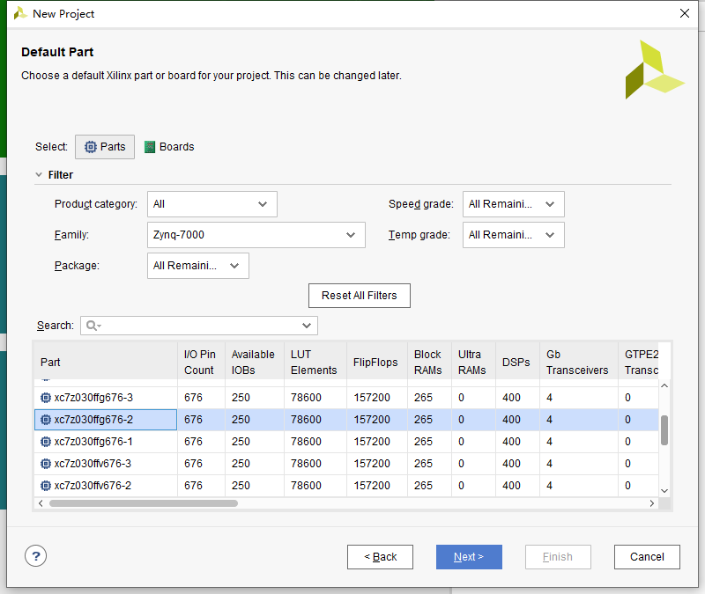Screen dimensions: 705x594
Task: Open the Product category dropdown
Action: click(212, 204)
